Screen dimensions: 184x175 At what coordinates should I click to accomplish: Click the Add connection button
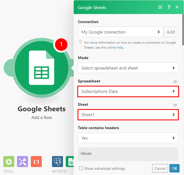(x=171, y=32)
